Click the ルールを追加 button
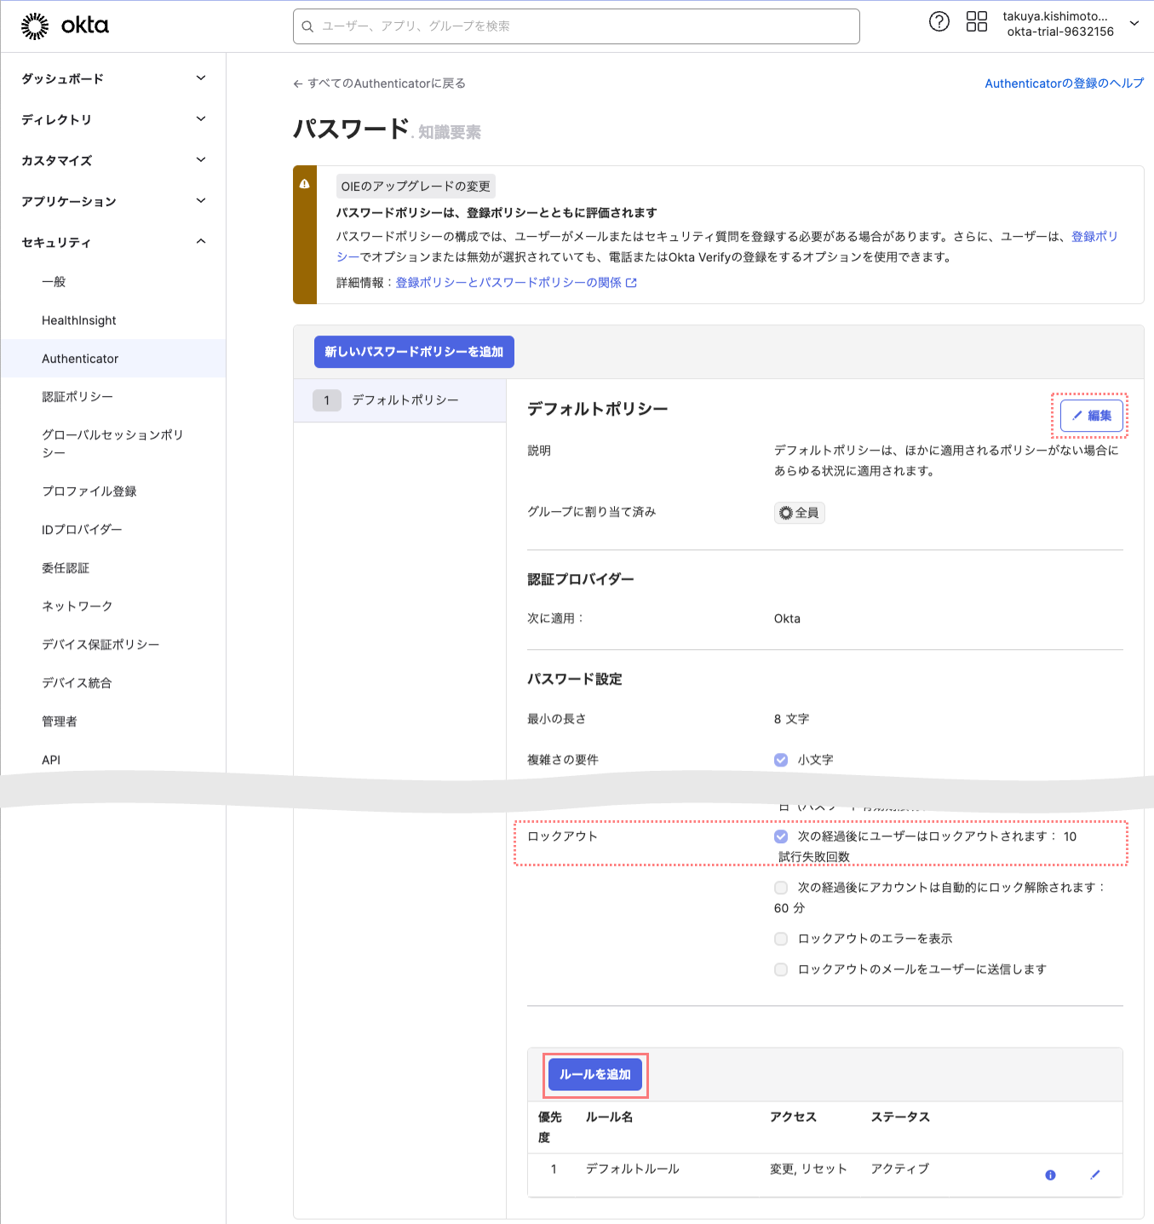The image size is (1154, 1224). click(594, 1074)
